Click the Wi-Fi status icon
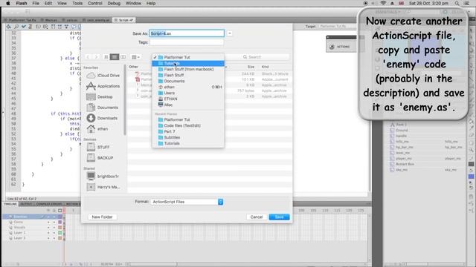476x267 pixels. 383,3
